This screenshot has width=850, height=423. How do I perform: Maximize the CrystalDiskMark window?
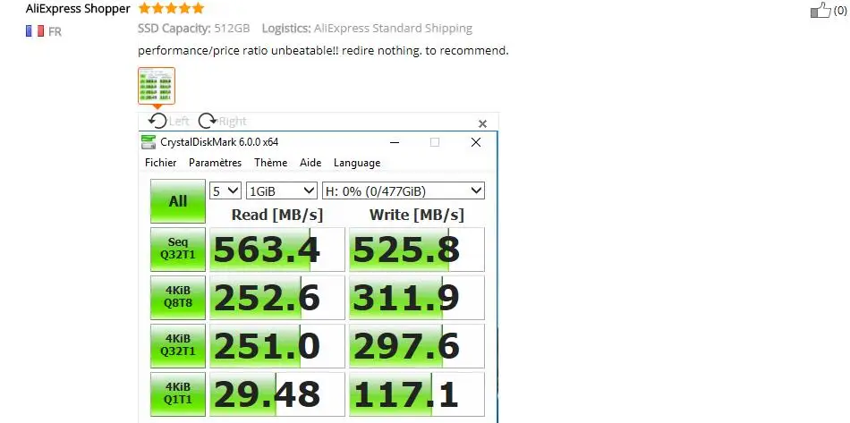click(x=435, y=142)
